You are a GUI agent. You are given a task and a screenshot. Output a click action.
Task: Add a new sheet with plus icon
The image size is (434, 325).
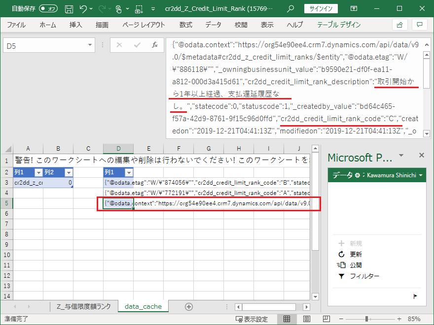click(188, 306)
